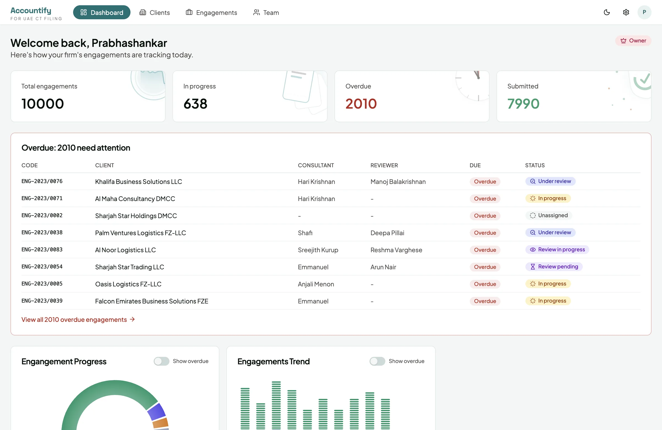Click client Al Noor Logistics LLC
Screen dimensions: 662x430
(126, 250)
